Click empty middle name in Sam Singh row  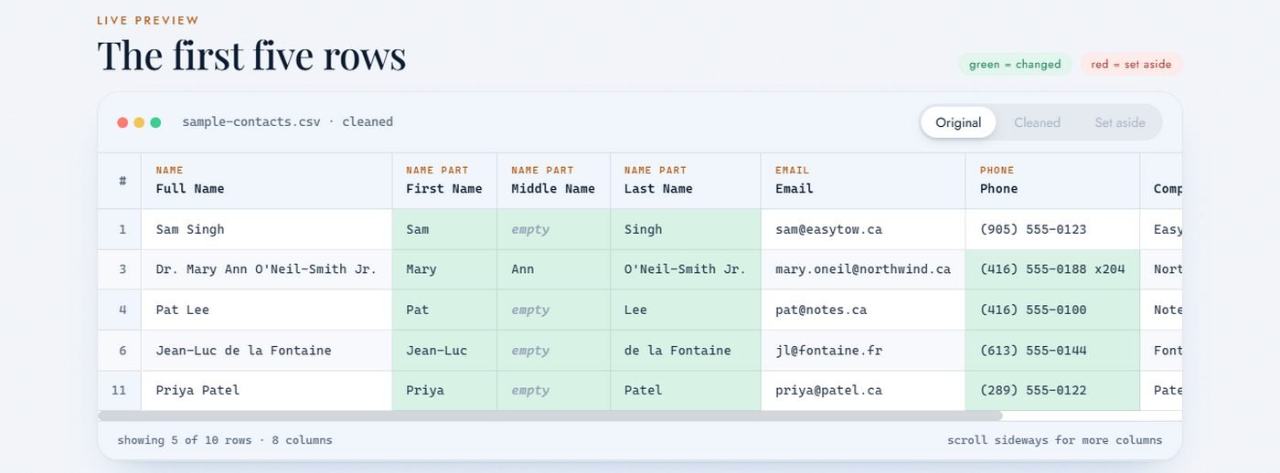click(x=553, y=229)
